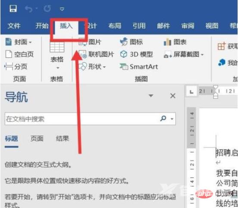Switch to the 引用 tab

click(139, 26)
